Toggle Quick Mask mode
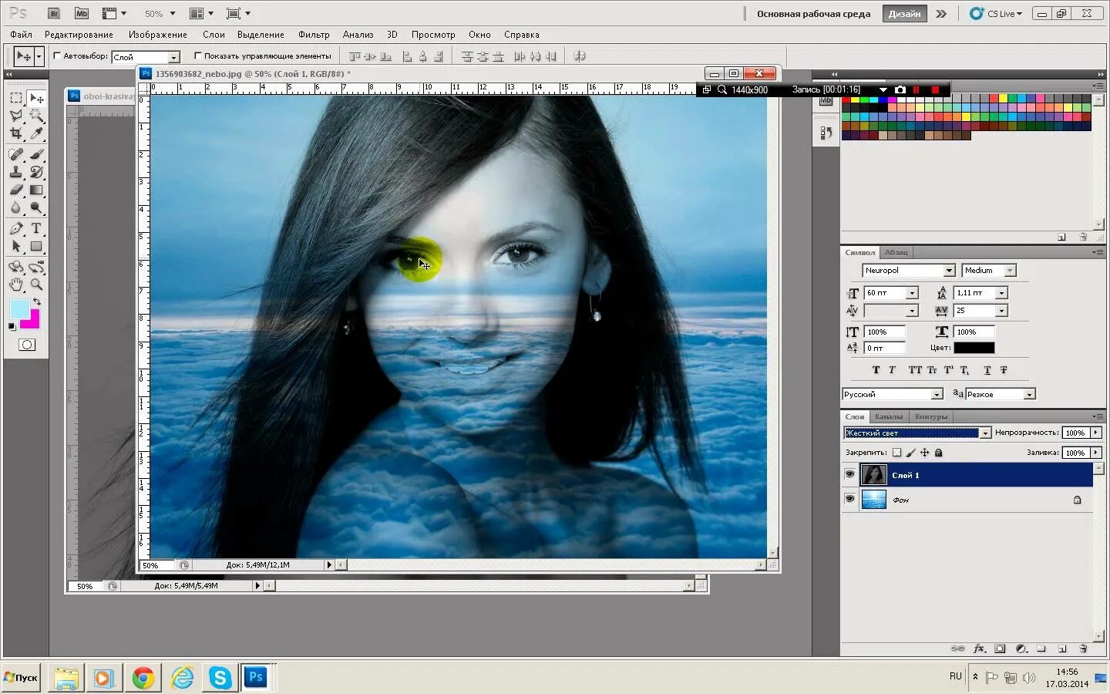The image size is (1110, 694). pos(27,345)
